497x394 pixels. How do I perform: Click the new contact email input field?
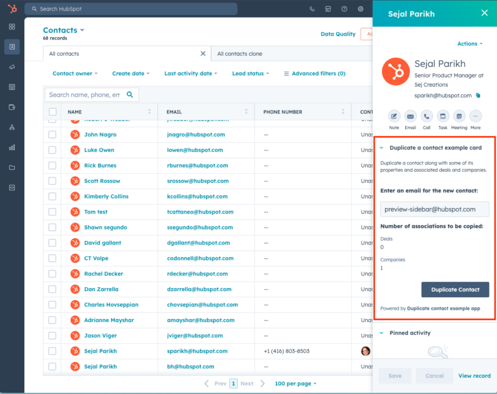pyautogui.click(x=434, y=209)
